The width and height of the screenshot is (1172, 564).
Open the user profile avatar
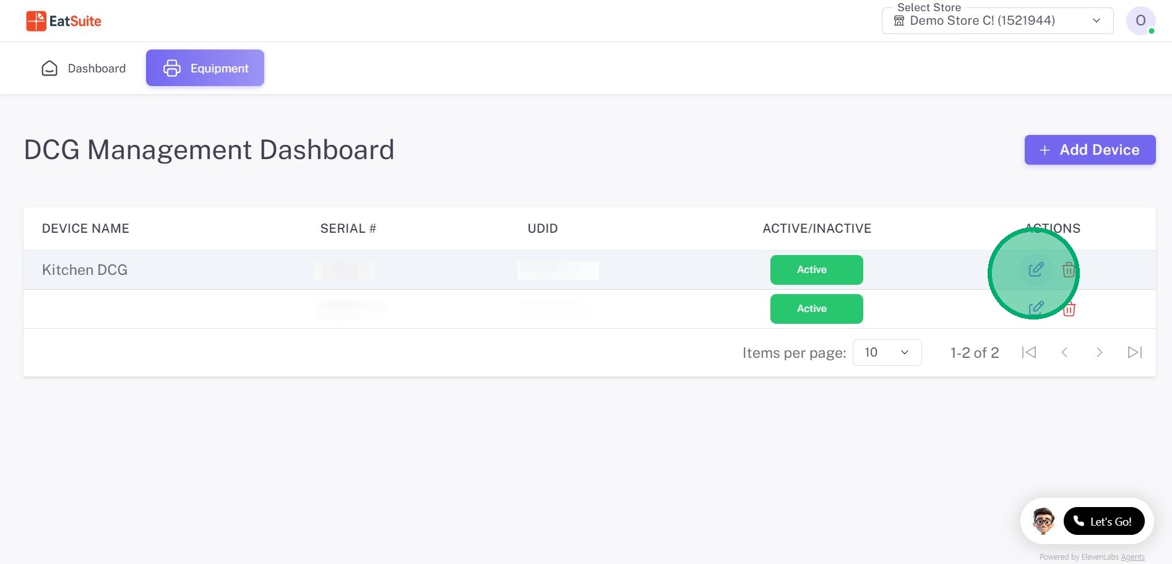point(1140,21)
